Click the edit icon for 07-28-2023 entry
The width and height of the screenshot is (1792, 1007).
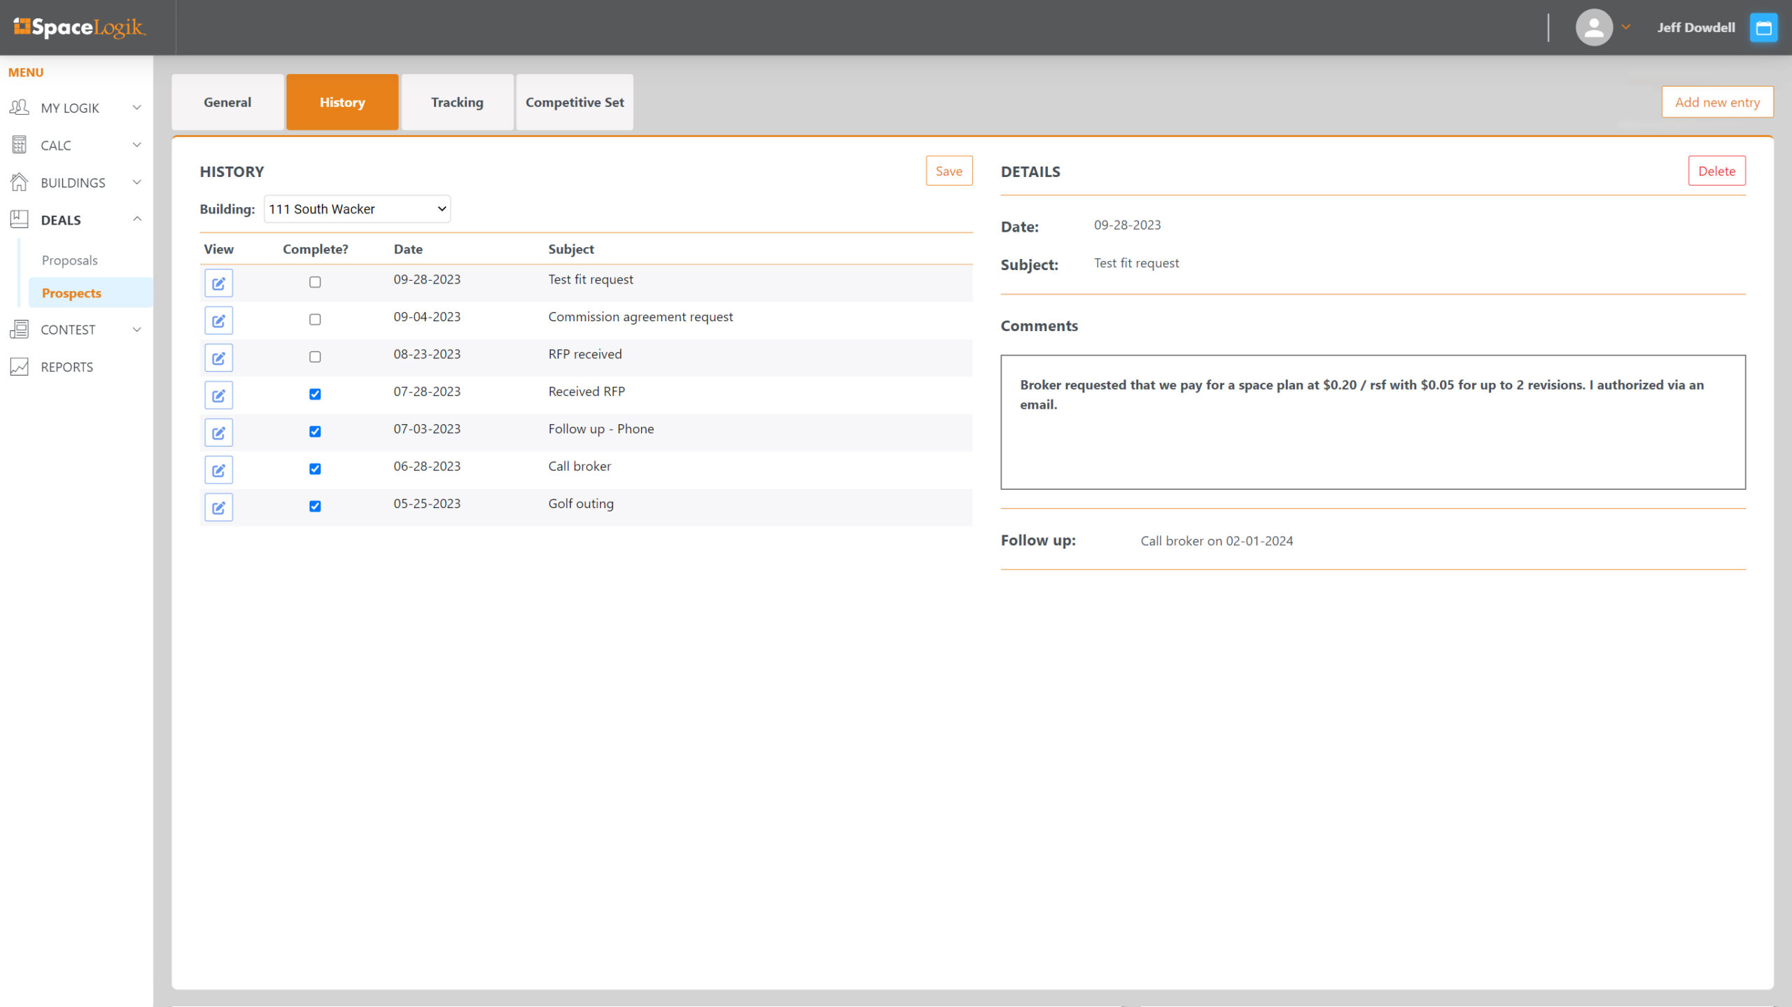(218, 395)
